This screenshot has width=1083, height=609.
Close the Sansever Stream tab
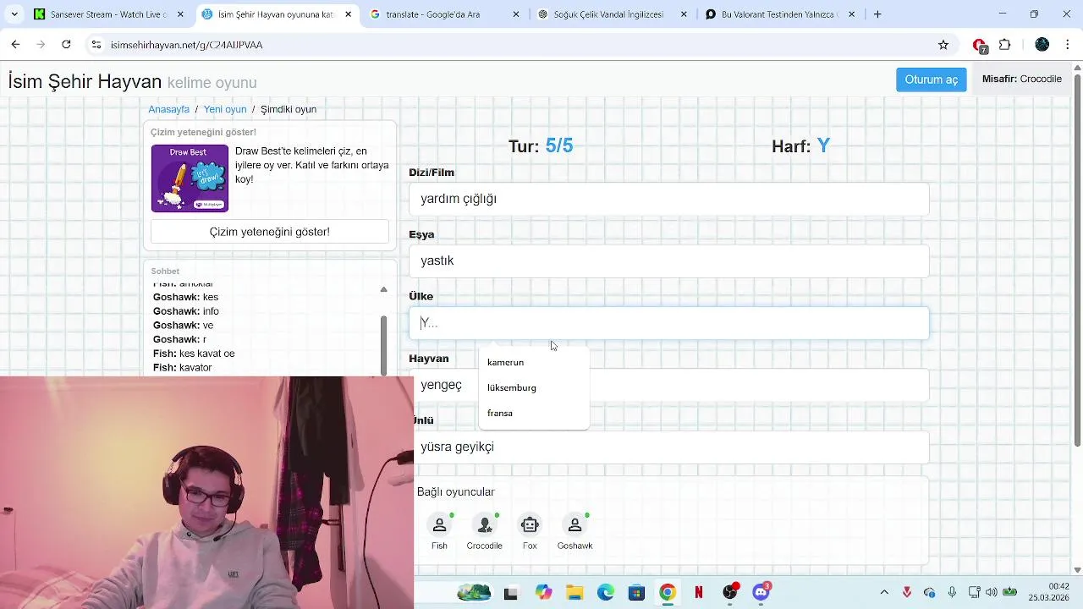180,14
